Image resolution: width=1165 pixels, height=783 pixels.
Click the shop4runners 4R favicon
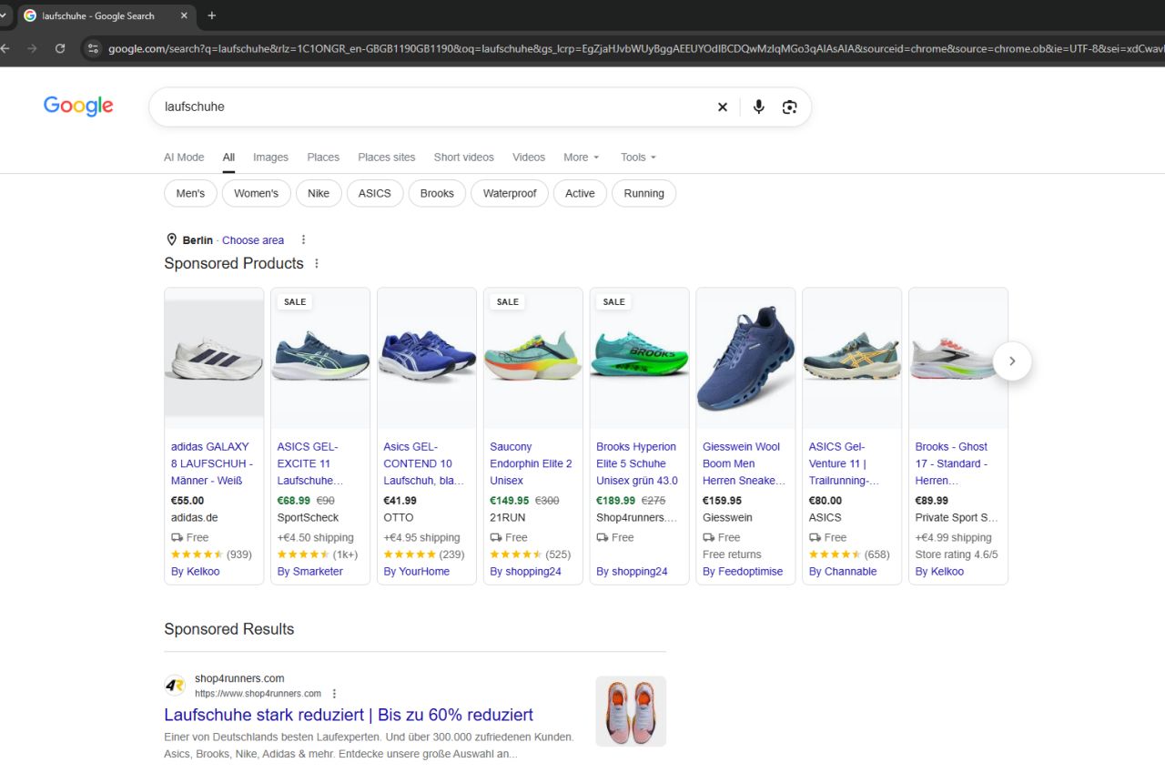[x=175, y=686]
